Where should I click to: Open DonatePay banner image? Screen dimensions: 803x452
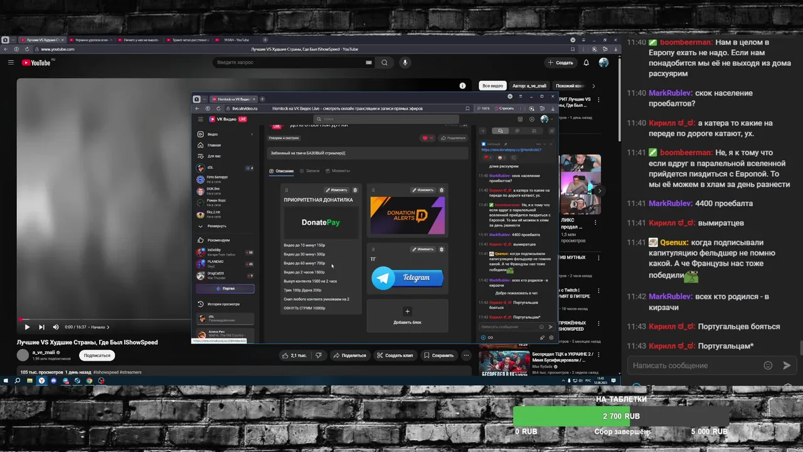321,222
